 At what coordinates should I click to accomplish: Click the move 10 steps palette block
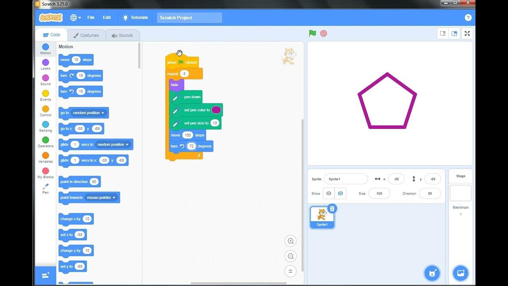click(76, 60)
